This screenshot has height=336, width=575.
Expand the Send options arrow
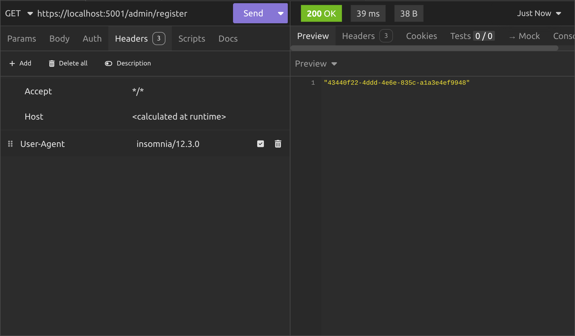(x=281, y=13)
